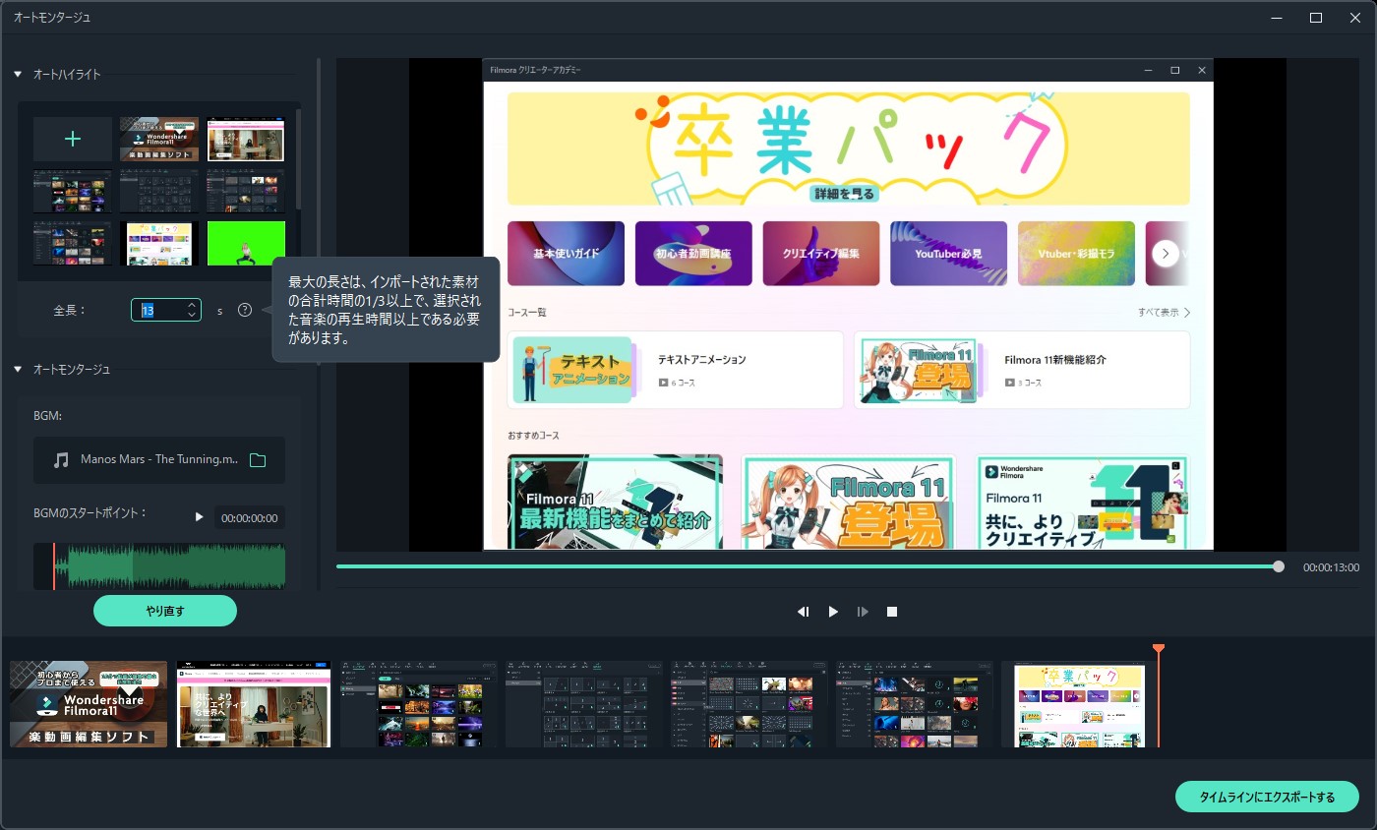Image resolution: width=1377 pixels, height=830 pixels.
Task: Increase the 全長 value with the stepper
Action: (x=192, y=306)
